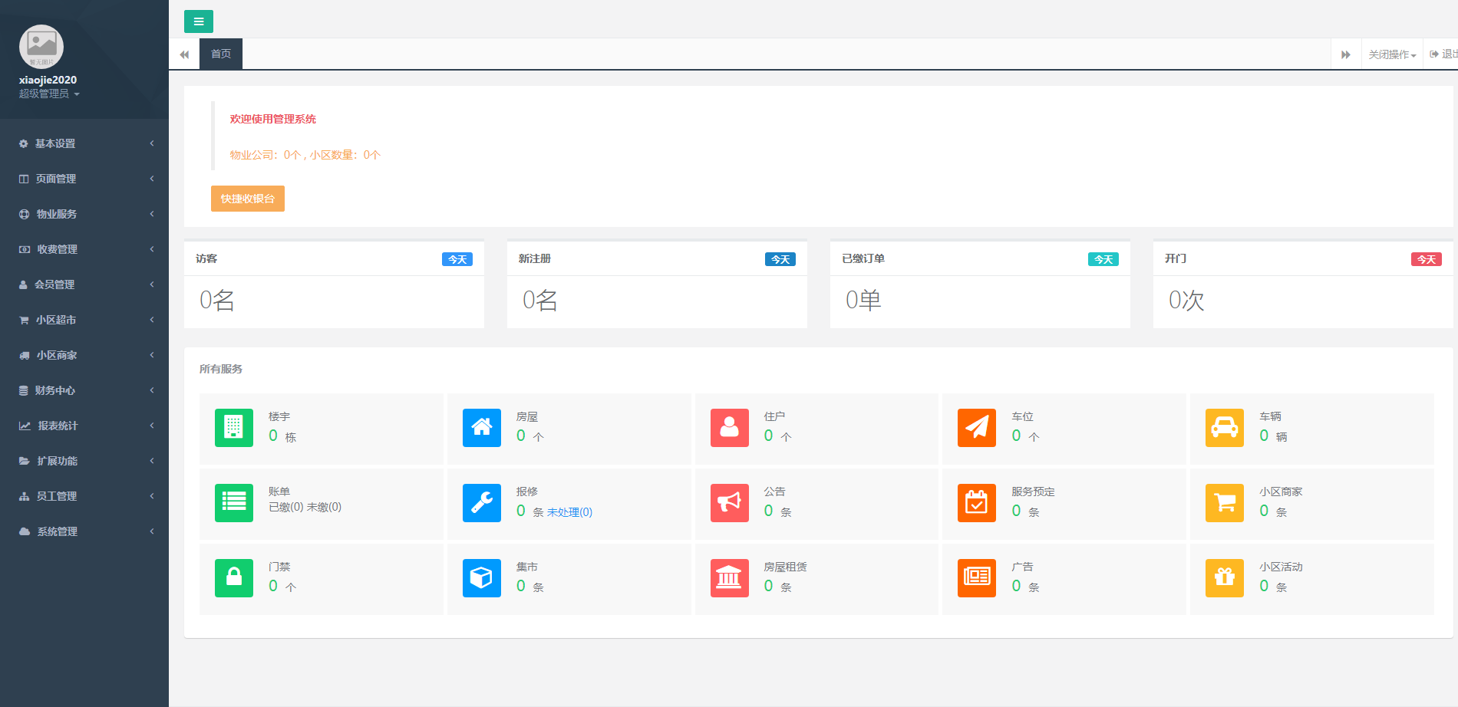Open the 超级管理员 user dropdown
The height and width of the screenshot is (707, 1458).
point(49,94)
